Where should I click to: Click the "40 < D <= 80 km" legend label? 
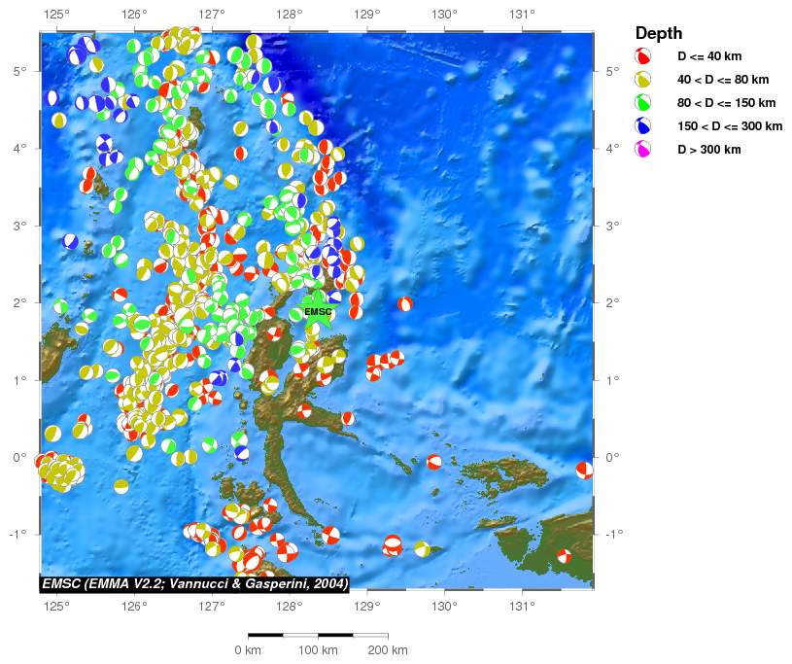pos(723,80)
